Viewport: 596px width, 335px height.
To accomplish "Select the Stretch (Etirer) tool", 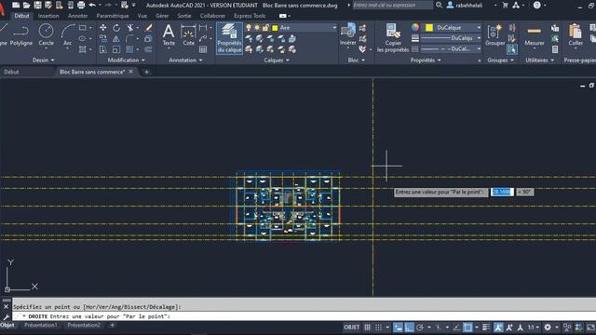I will tap(103, 49).
